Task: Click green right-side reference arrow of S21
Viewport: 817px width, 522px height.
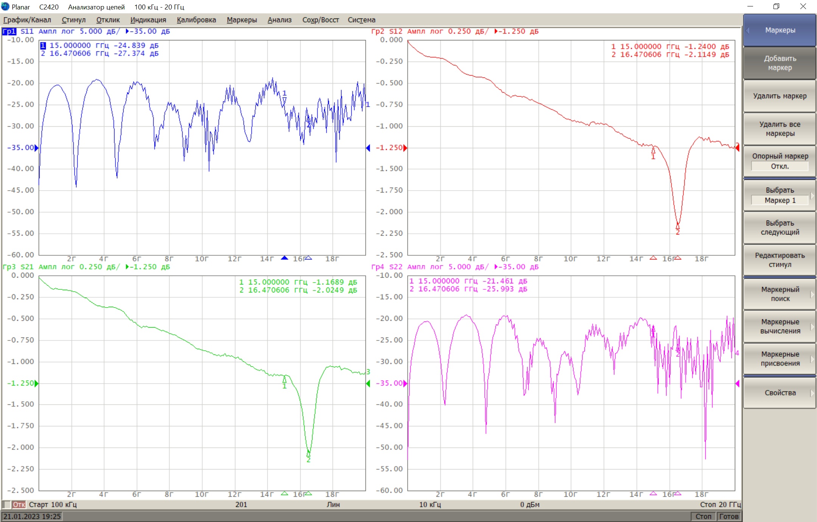Action: [x=368, y=384]
